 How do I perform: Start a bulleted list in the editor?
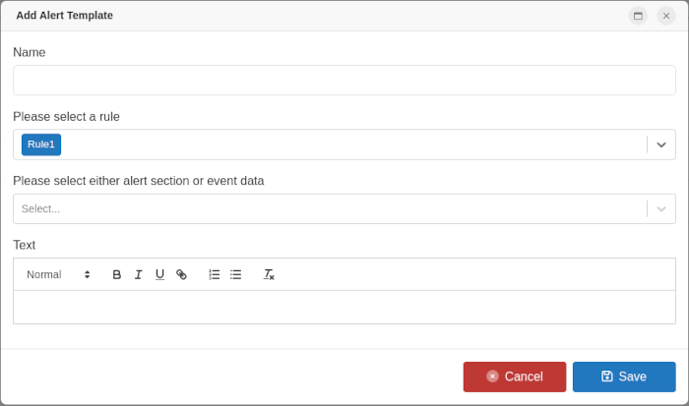pos(236,274)
